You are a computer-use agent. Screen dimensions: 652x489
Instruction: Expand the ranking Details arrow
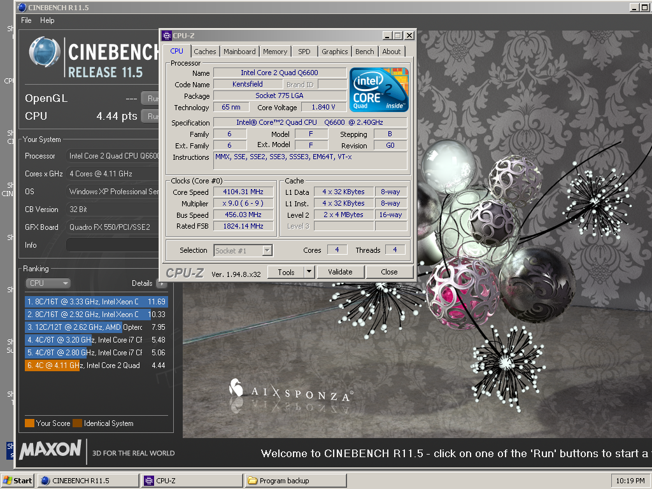click(x=160, y=283)
